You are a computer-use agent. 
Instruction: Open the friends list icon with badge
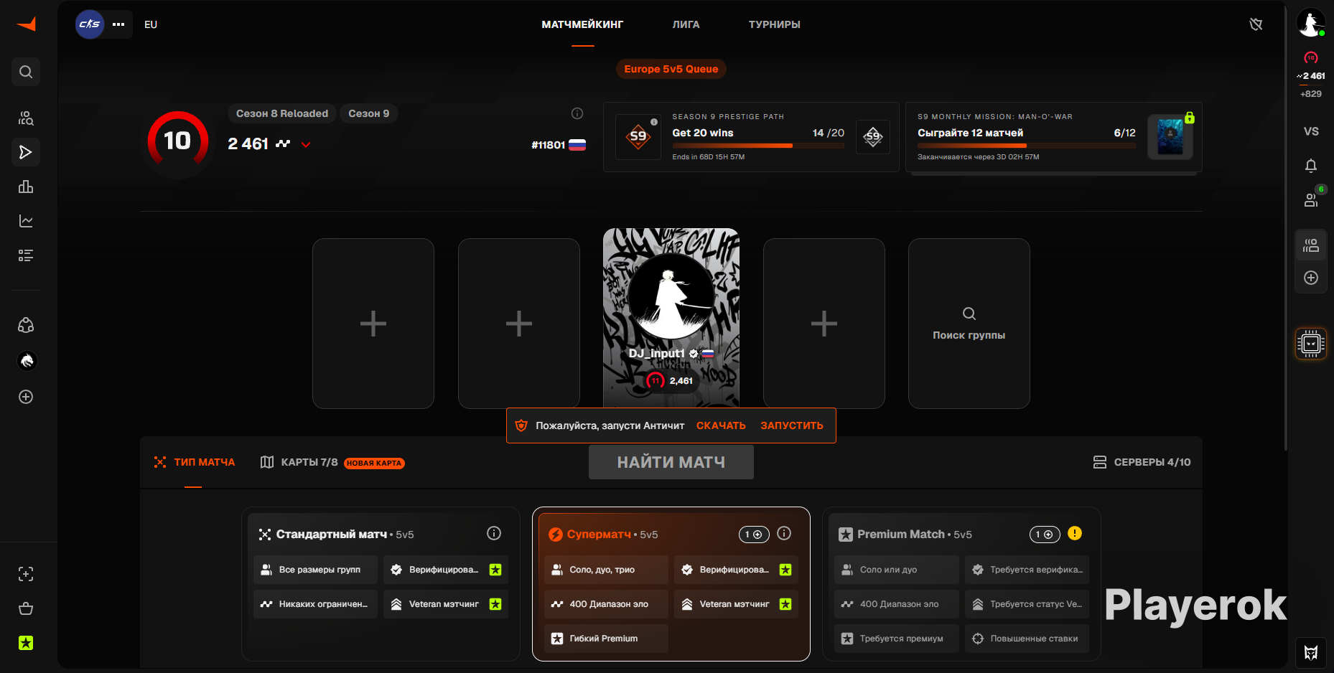1311,200
